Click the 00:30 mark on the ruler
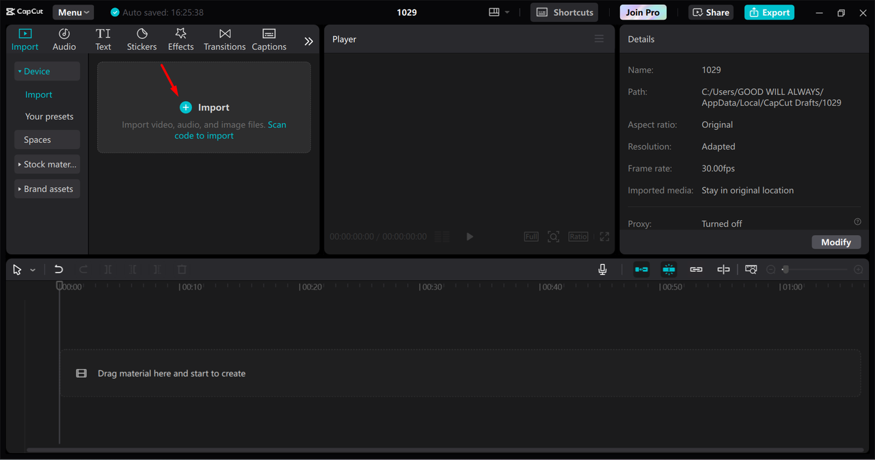The image size is (875, 460). [431, 287]
